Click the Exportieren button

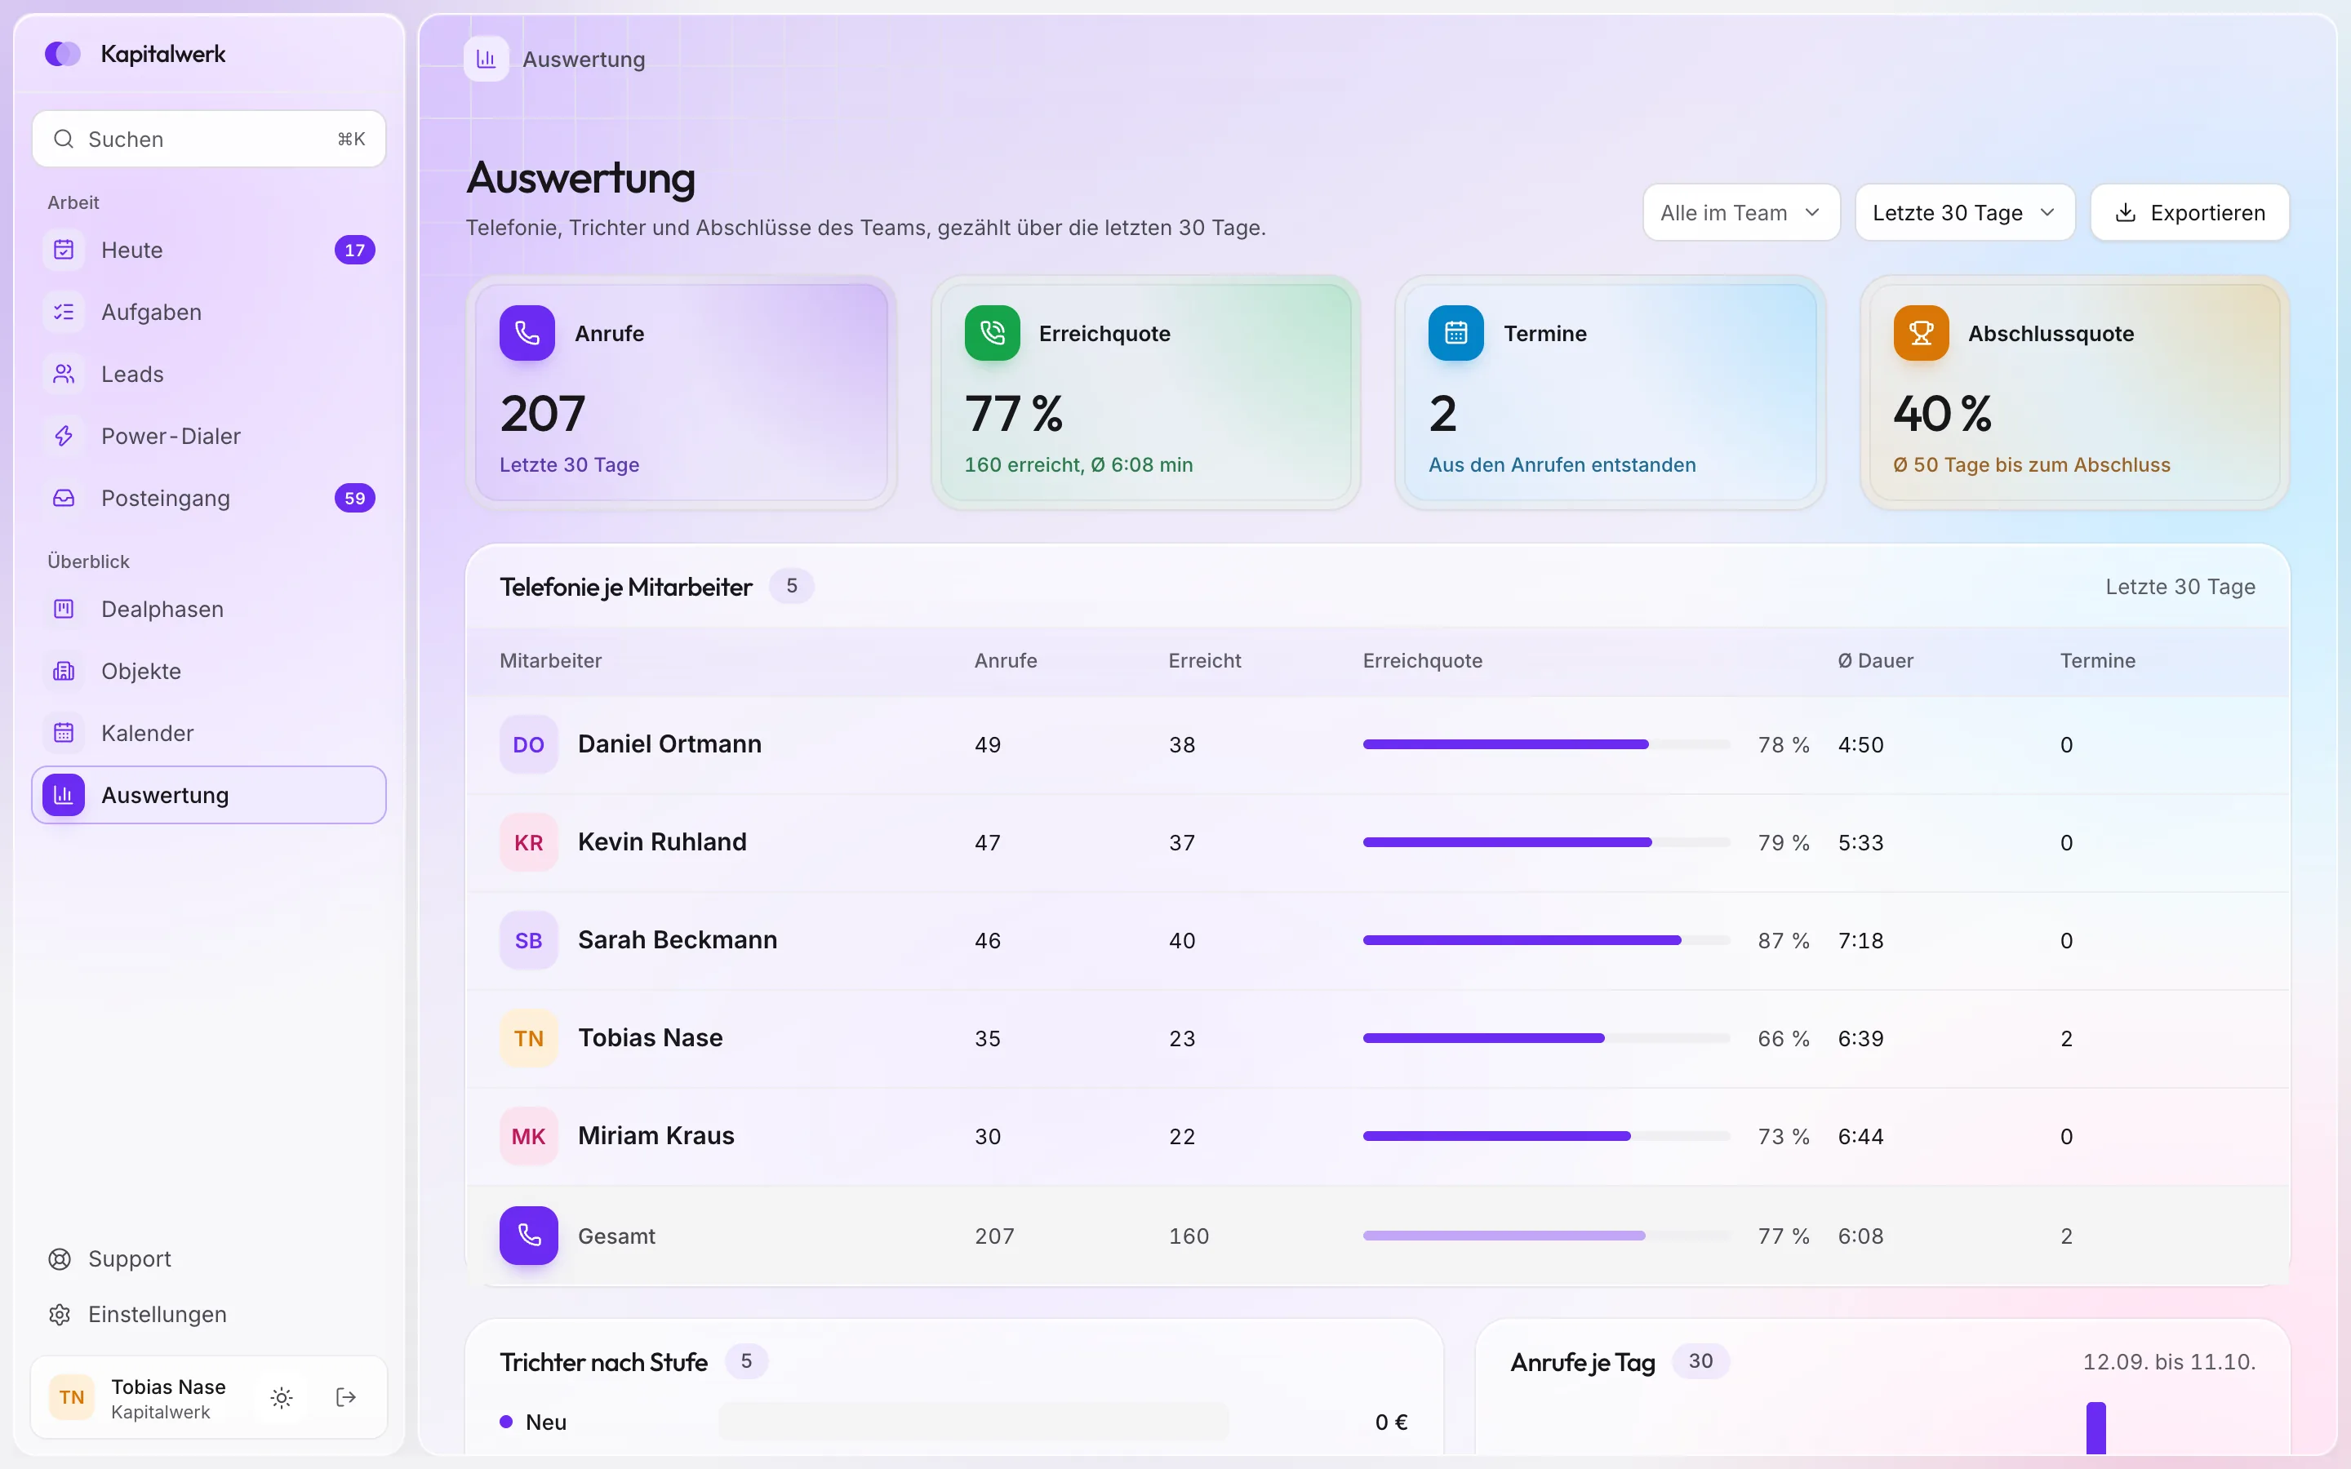2189,213
